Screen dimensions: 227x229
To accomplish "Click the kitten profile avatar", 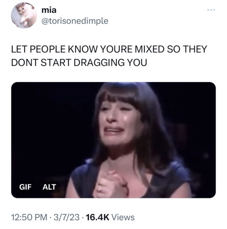I will 24,15.
